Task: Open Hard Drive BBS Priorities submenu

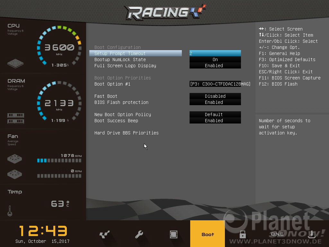Action: 127,133
